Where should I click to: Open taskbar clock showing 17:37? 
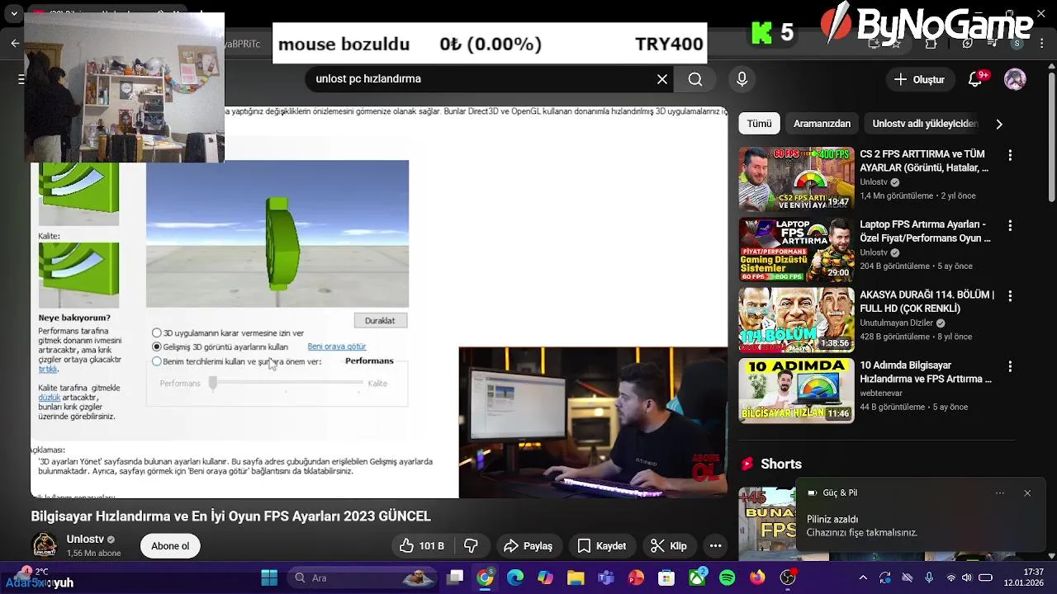(x=1023, y=577)
